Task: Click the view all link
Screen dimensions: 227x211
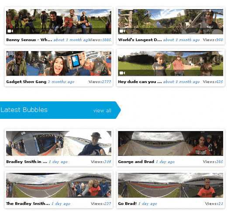Action: pos(102,111)
